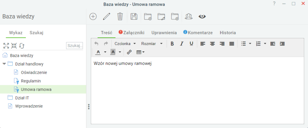Refresh the tree list icon

22,46
